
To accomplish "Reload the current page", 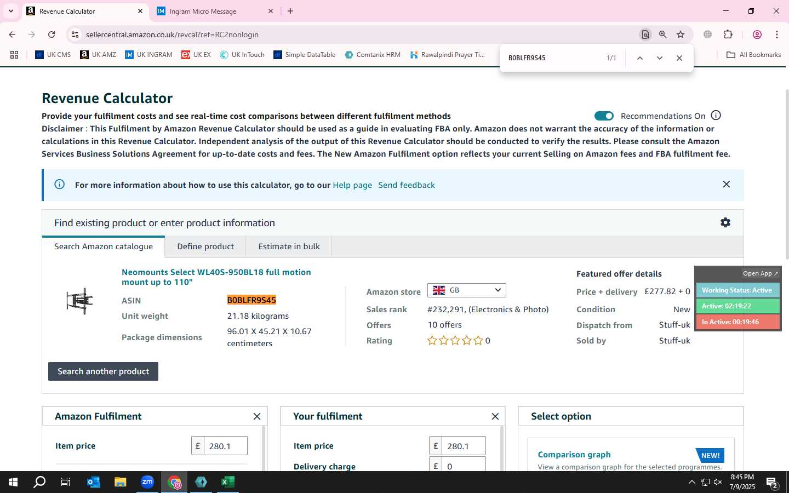I will tap(52, 35).
